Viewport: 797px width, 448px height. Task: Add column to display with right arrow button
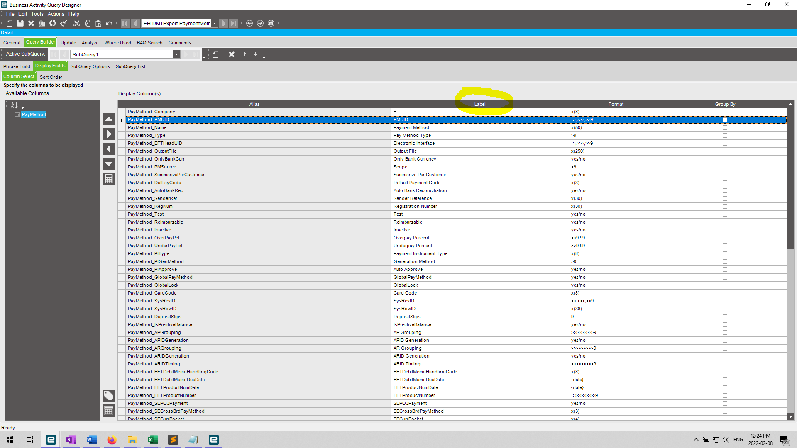point(109,134)
